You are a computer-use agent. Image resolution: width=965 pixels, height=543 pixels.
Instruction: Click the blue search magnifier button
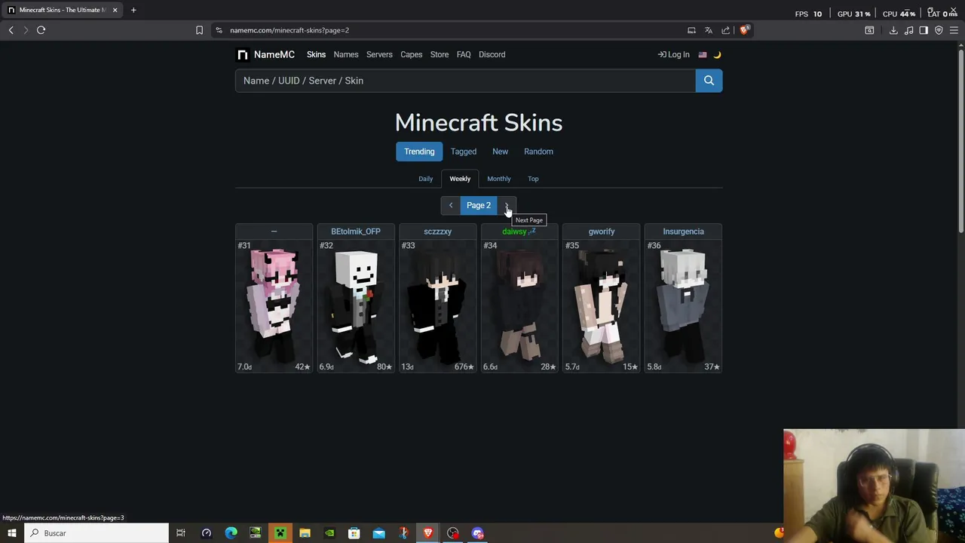[x=709, y=81]
